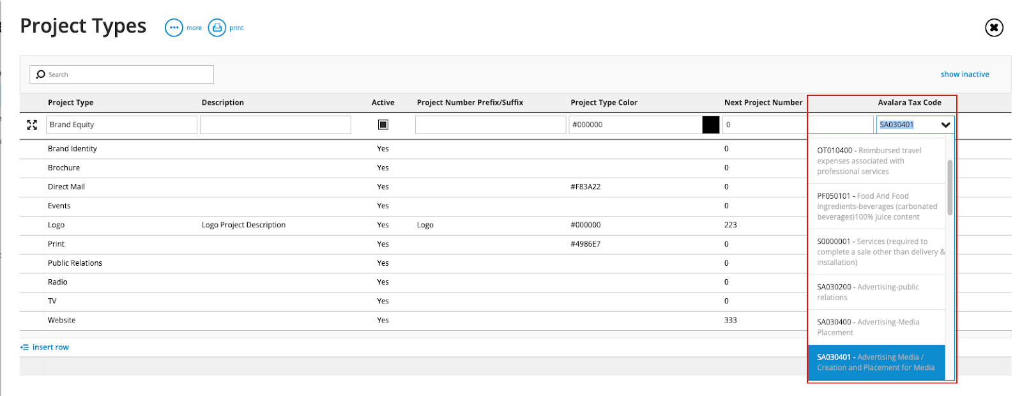Click the show inactive link
1022x396 pixels.
[x=965, y=74]
